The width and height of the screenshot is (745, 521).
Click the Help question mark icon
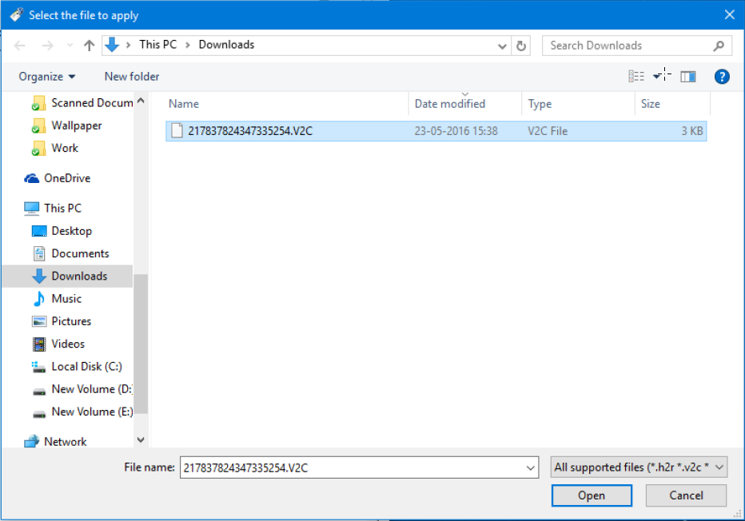pos(722,77)
